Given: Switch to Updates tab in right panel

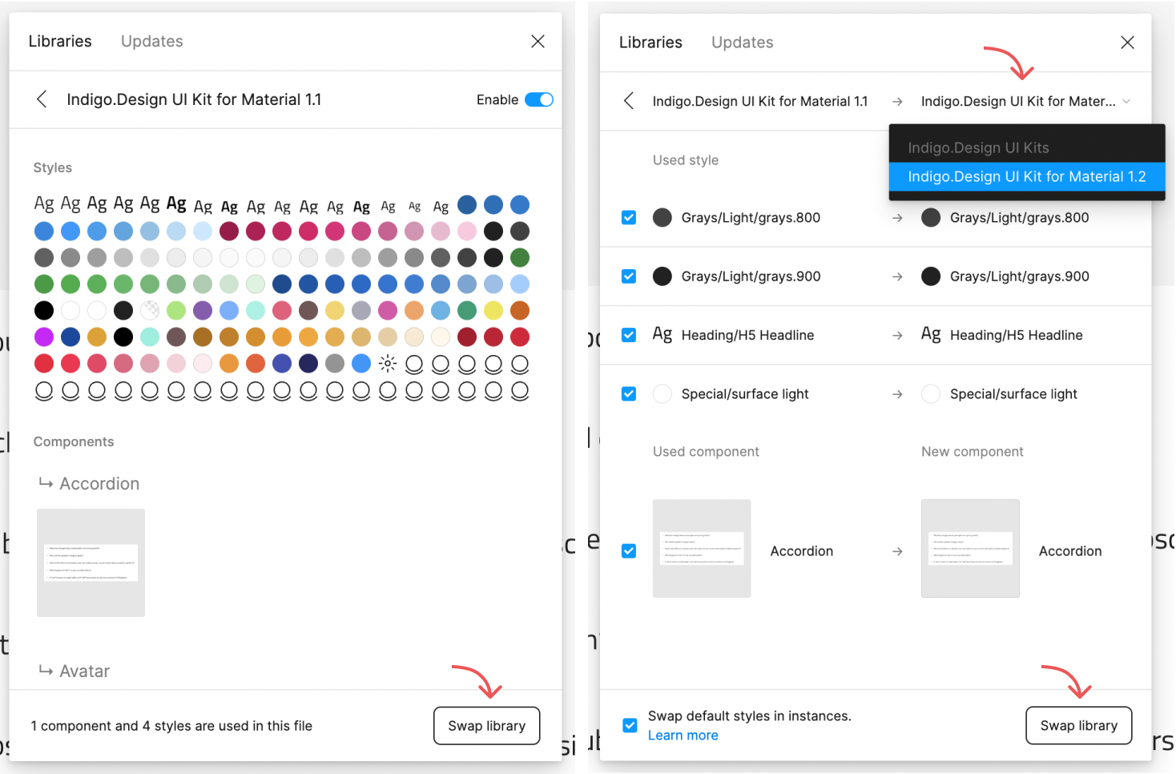Looking at the screenshot, I should click(742, 42).
